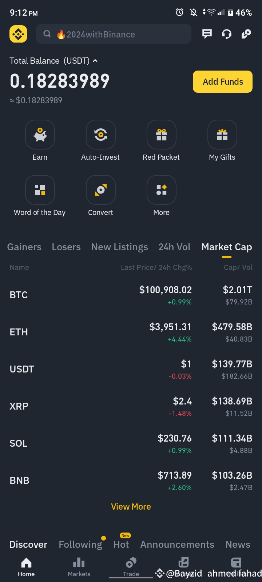Expand Total Balance currency chevron
The width and height of the screenshot is (262, 582).
[x=95, y=61]
